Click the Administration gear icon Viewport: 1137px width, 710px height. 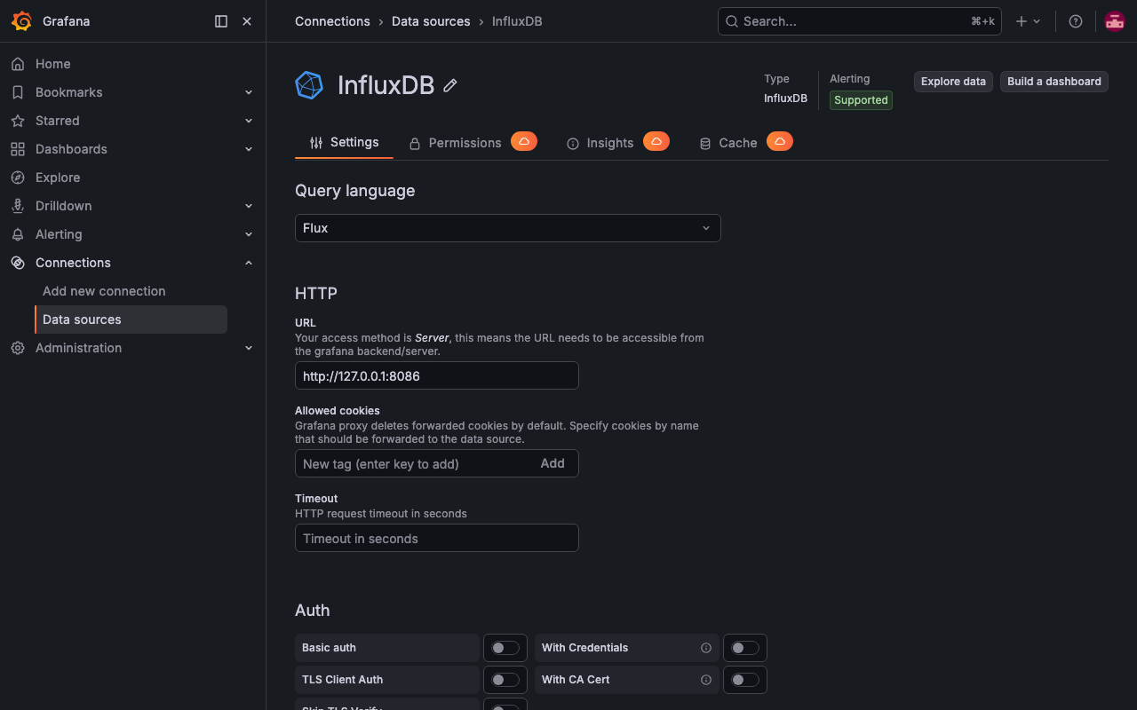tap(18, 348)
